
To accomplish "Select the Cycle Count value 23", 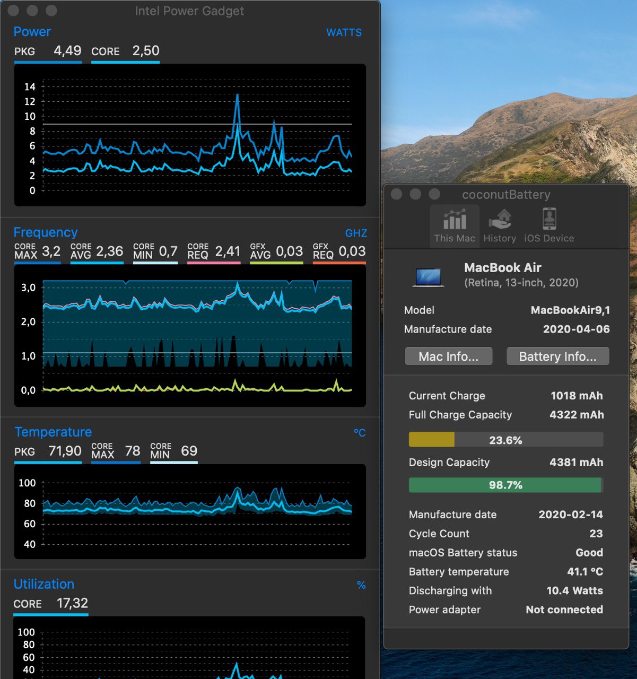I will click(x=596, y=534).
